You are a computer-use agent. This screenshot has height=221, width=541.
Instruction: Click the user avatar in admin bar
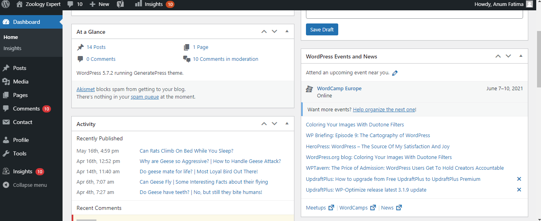point(529,4)
